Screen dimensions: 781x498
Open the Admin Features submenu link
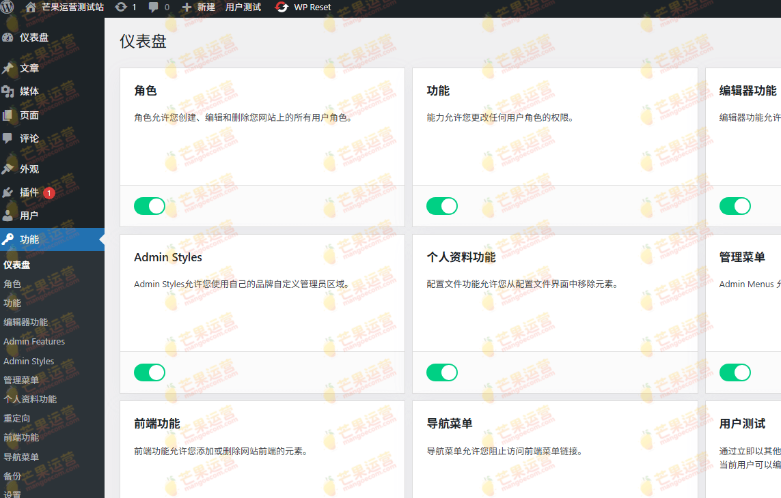pos(34,341)
